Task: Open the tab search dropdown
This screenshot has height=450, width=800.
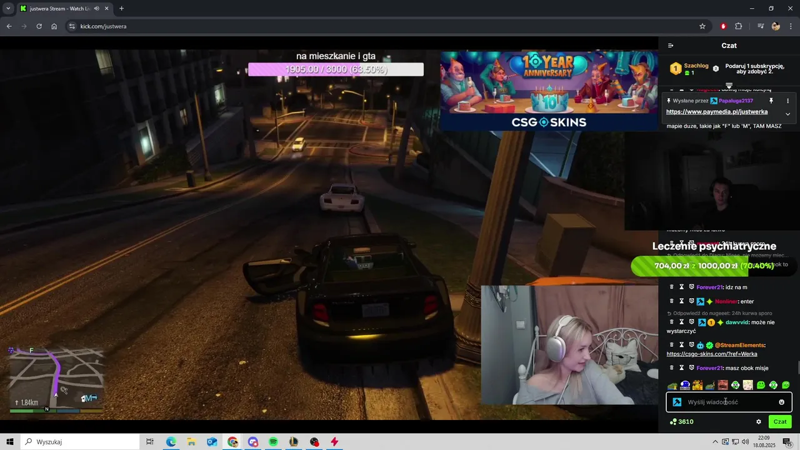Action: tap(8, 9)
